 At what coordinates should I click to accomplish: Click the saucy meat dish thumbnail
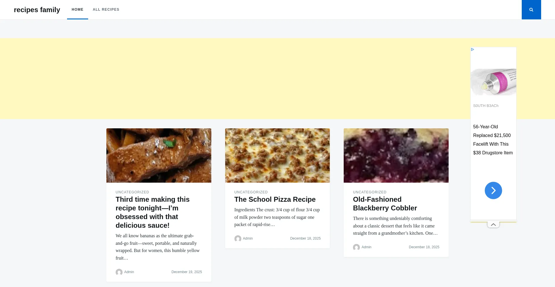point(159,155)
